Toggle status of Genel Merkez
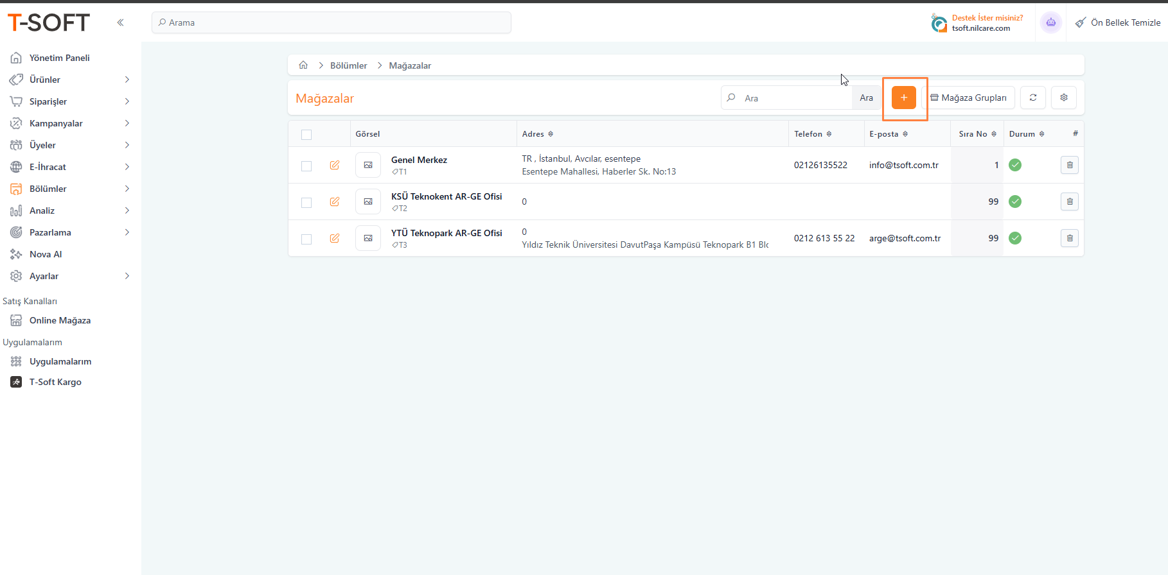Screen dimensions: 1168x575 (x=1015, y=165)
